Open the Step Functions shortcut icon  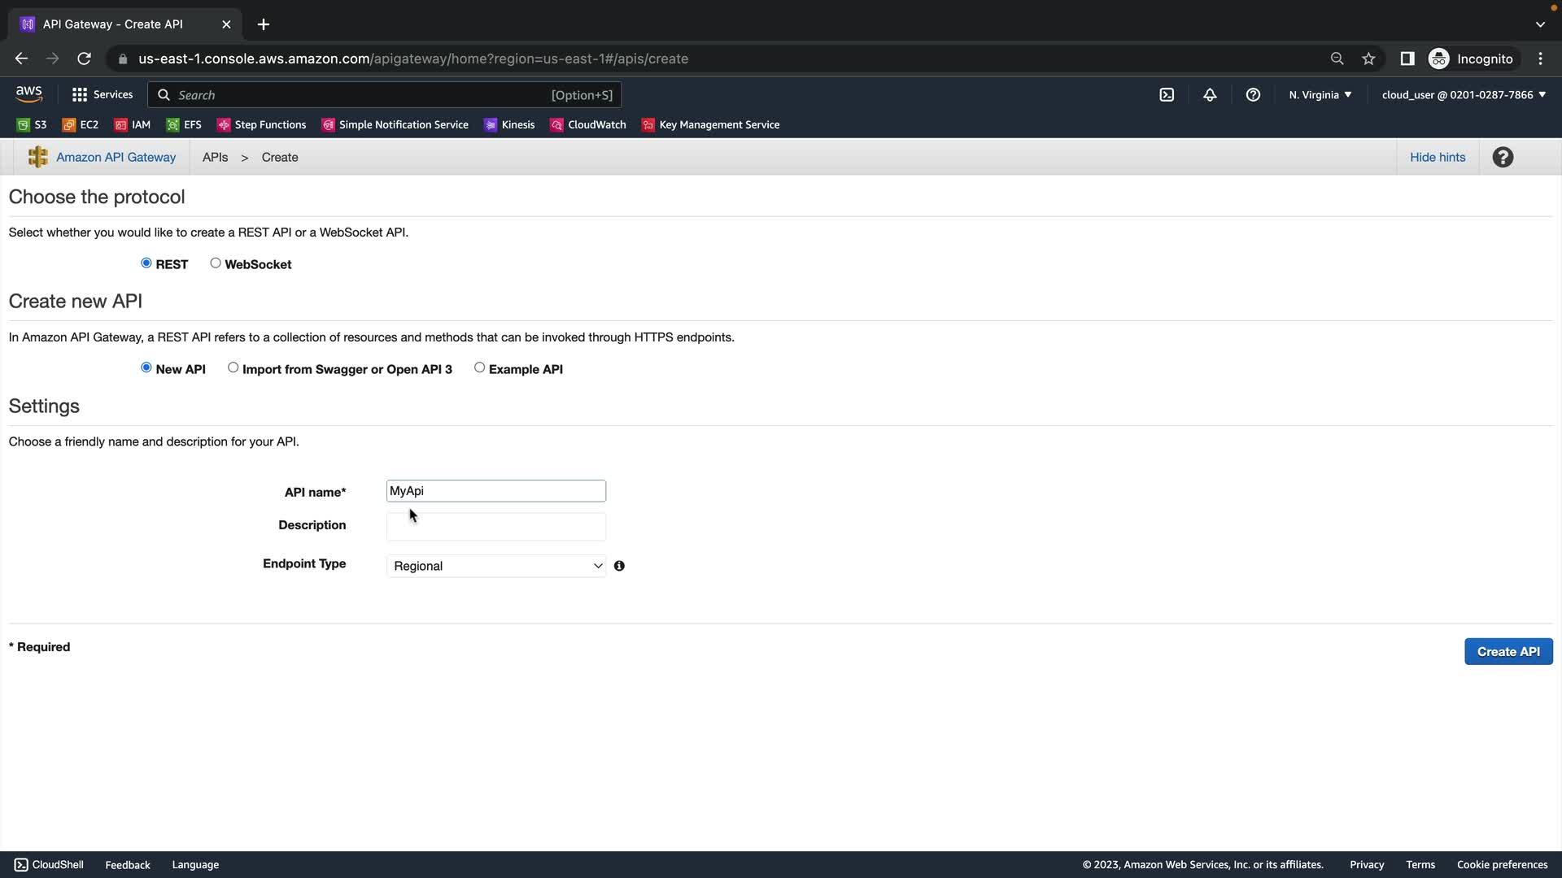(224, 125)
